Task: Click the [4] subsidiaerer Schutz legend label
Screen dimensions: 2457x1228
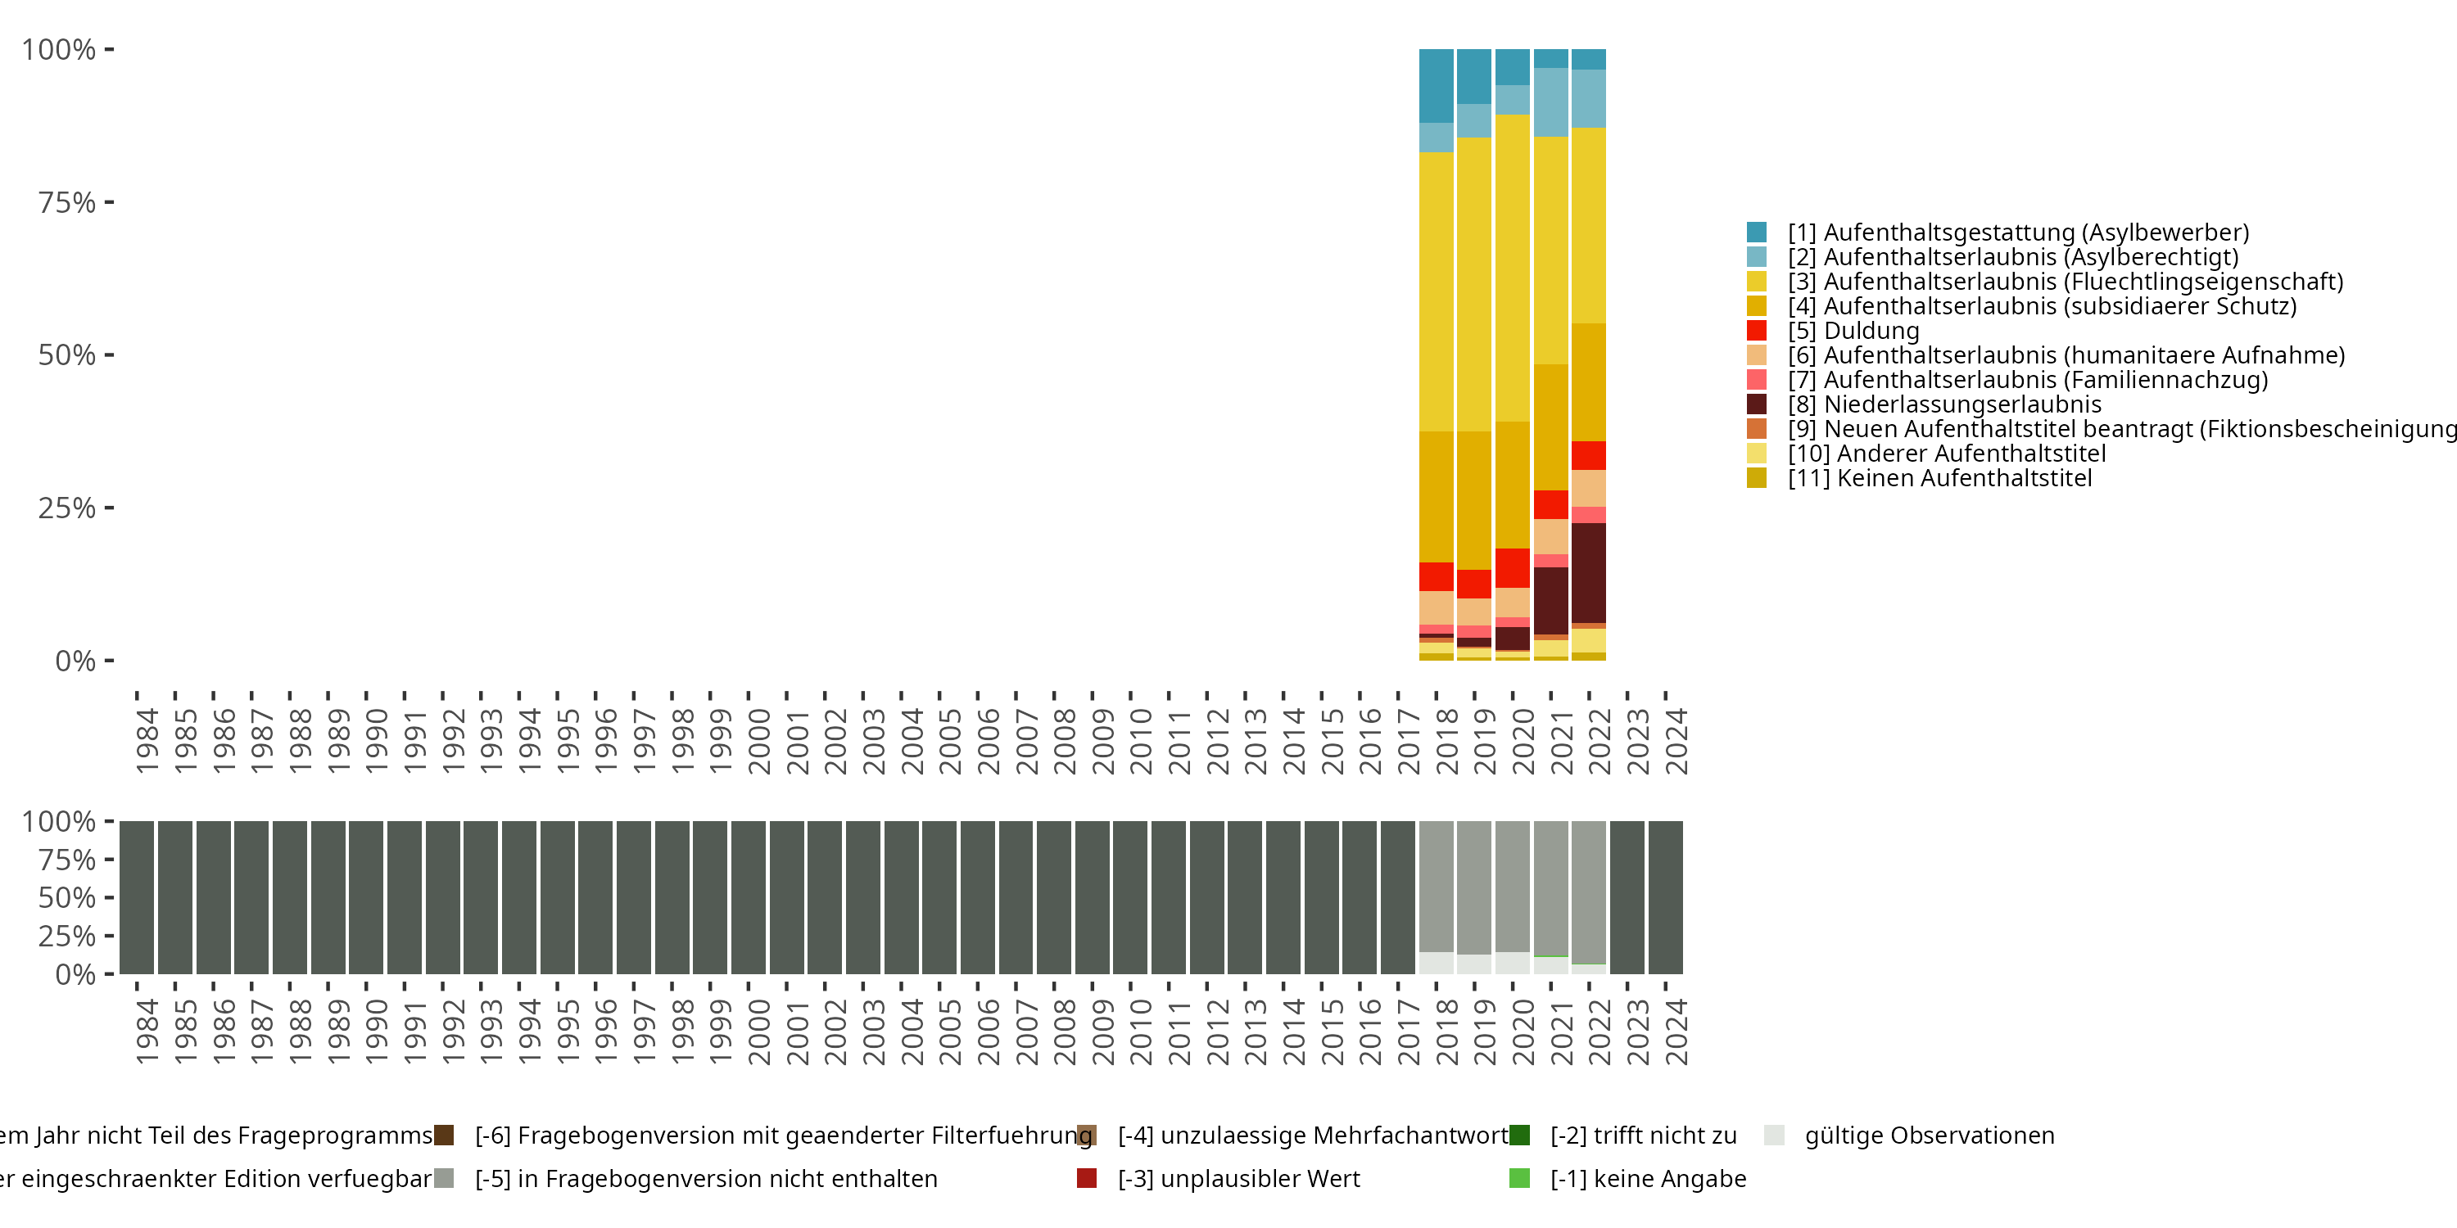Action: 2041,306
